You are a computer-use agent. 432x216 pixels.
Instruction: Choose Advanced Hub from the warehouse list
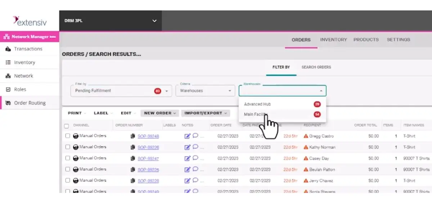pos(283,104)
